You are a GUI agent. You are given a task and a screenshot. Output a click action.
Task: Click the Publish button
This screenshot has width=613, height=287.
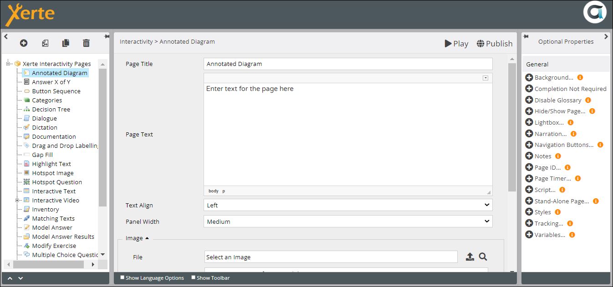494,44
